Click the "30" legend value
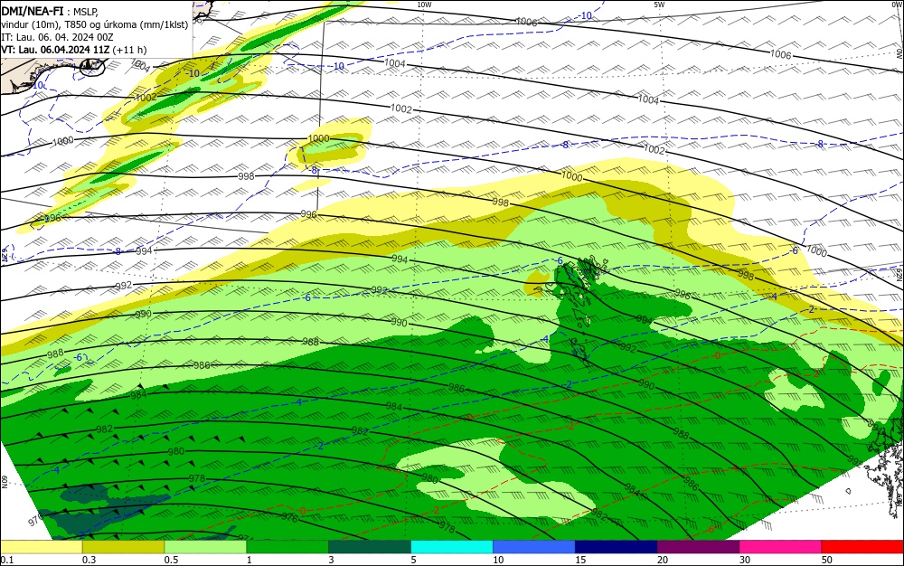904x566 pixels. point(745,560)
